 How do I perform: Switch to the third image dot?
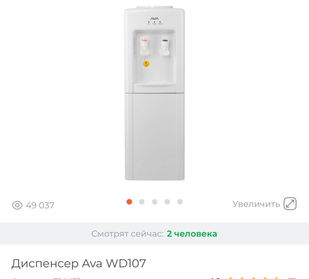tap(154, 202)
